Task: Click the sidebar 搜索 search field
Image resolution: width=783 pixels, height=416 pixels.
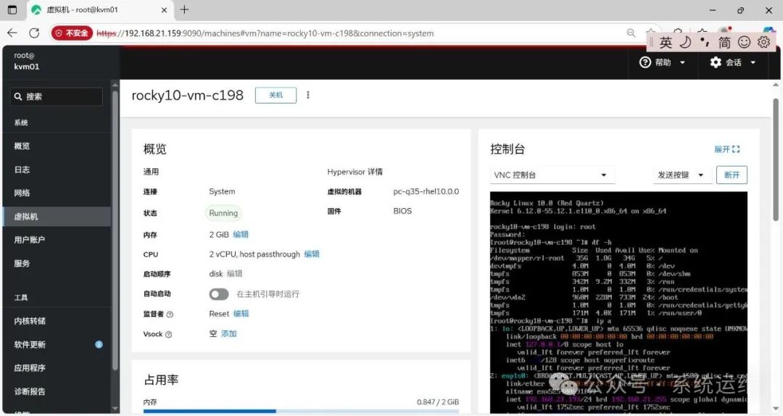Action: [x=56, y=96]
